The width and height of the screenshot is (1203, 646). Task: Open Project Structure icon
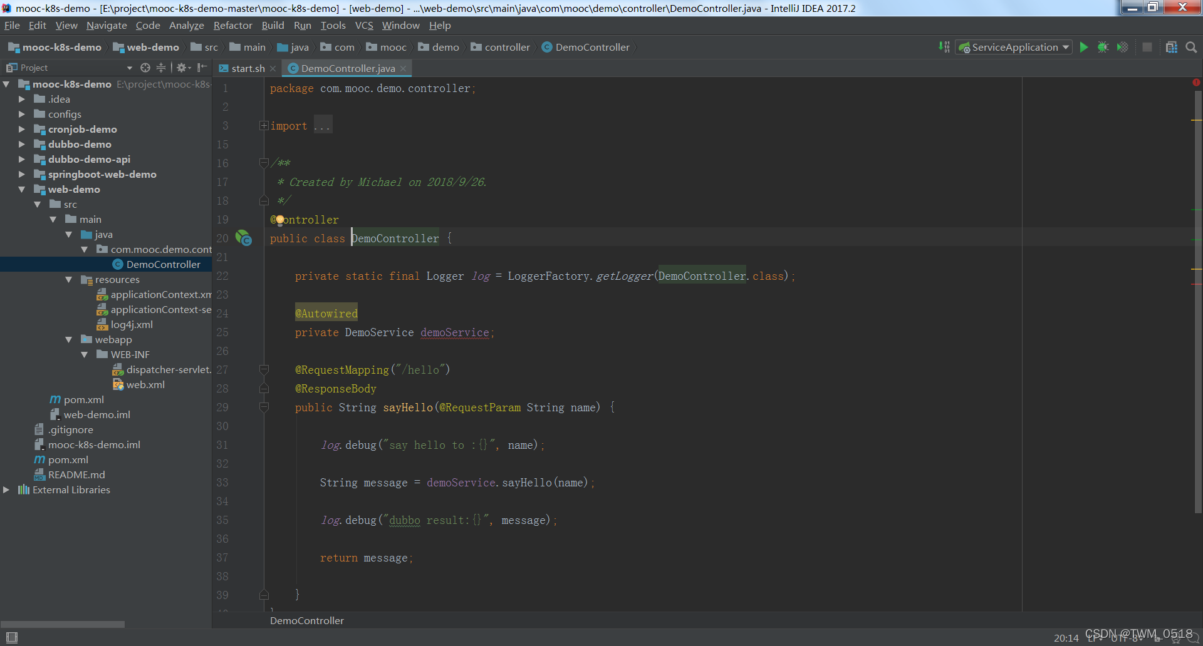pyautogui.click(x=1172, y=47)
